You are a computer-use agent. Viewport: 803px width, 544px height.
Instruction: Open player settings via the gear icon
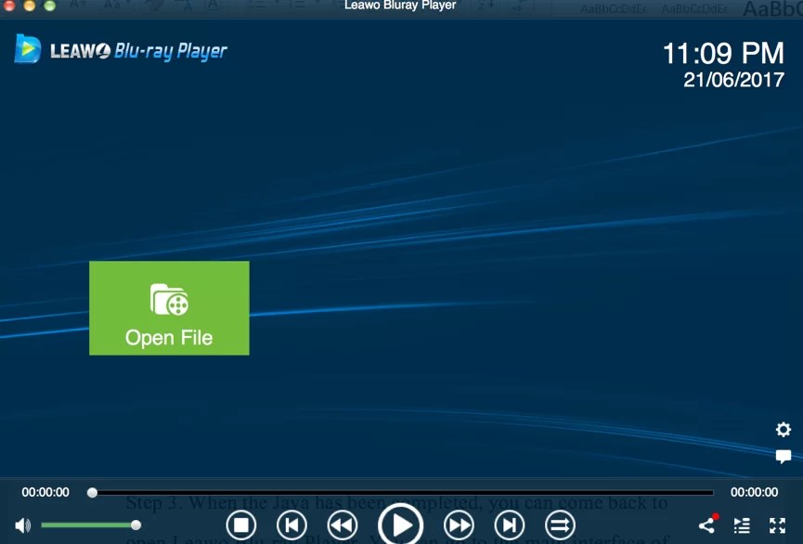(x=783, y=430)
